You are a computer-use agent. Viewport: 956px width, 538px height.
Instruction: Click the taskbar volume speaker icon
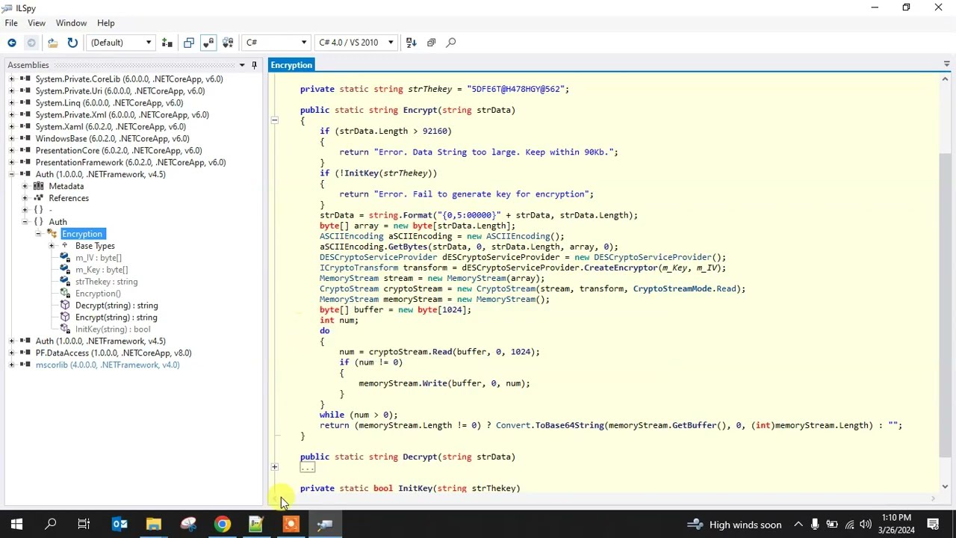866,525
